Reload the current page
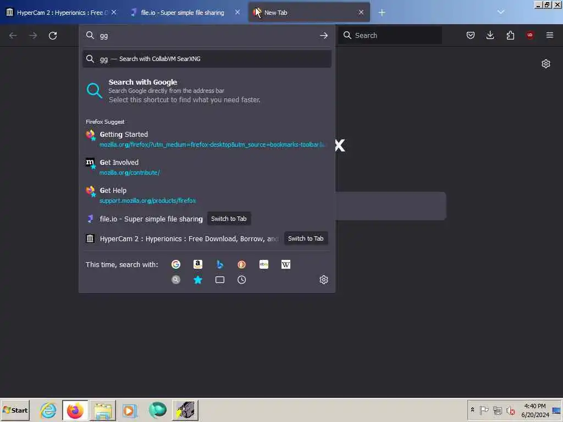Image resolution: width=563 pixels, height=422 pixels. (53, 36)
